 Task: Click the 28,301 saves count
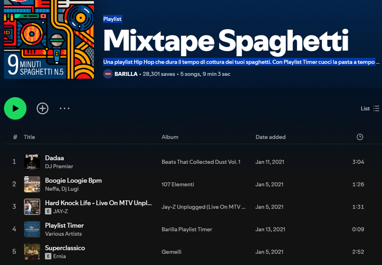pyautogui.click(x=159, y=74)
